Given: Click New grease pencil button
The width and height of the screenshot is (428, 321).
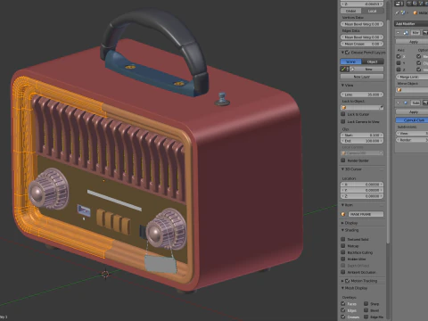Looking at the screenshot, I should coord(366,69).
